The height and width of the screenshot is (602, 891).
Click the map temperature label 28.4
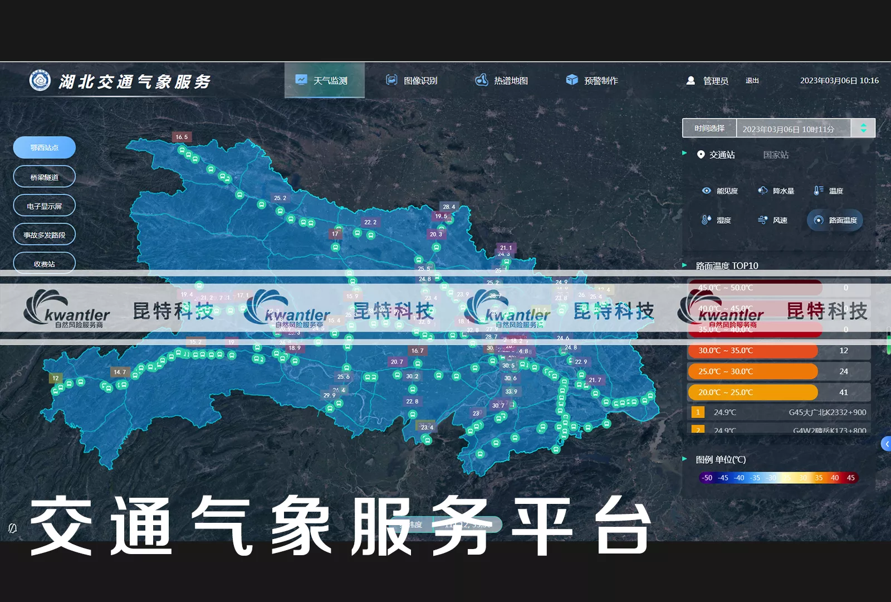pos(449,207)
